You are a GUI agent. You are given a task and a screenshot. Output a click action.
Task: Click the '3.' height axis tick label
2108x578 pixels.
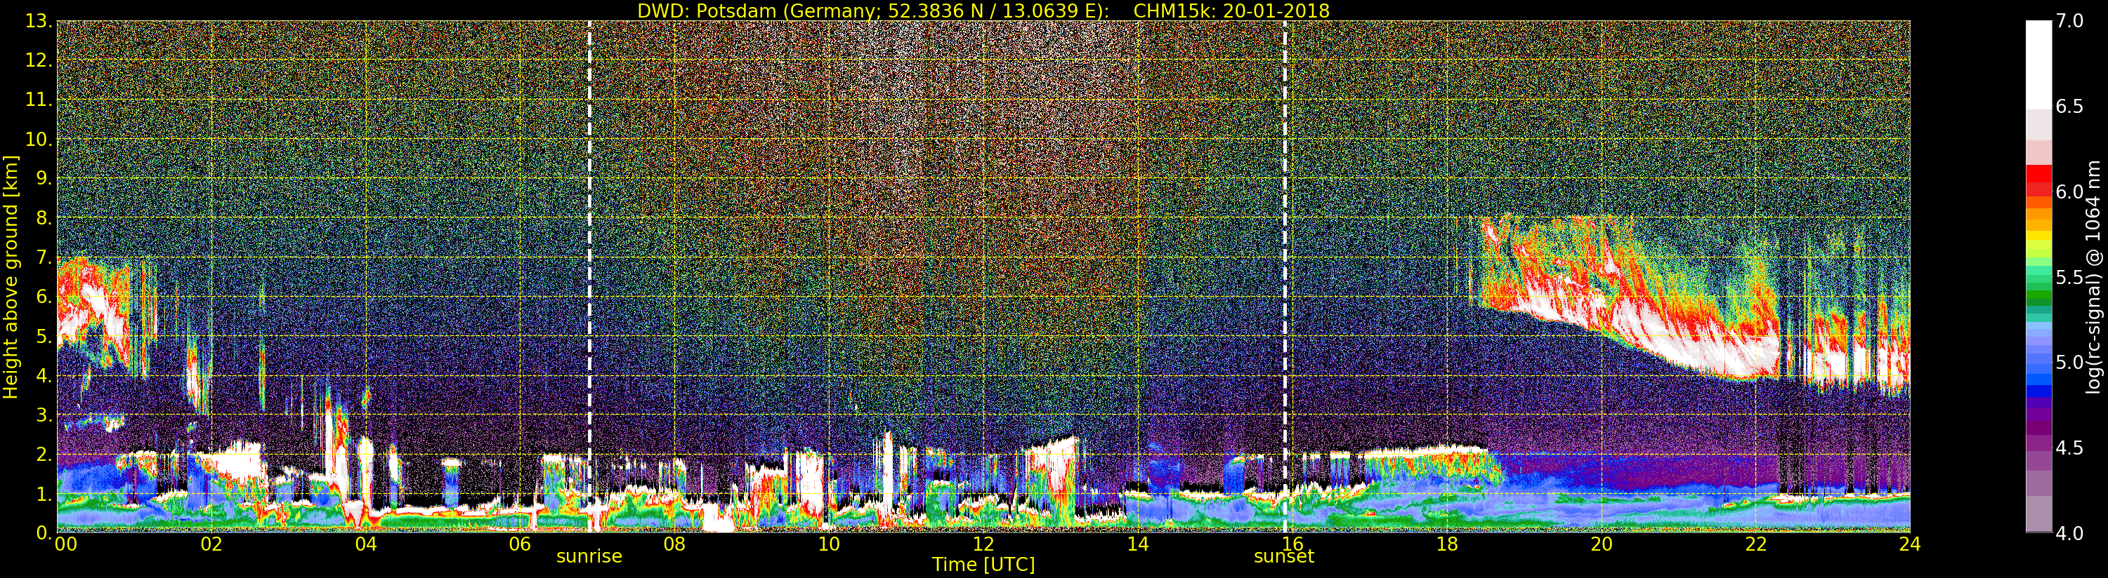coord(44,415)
